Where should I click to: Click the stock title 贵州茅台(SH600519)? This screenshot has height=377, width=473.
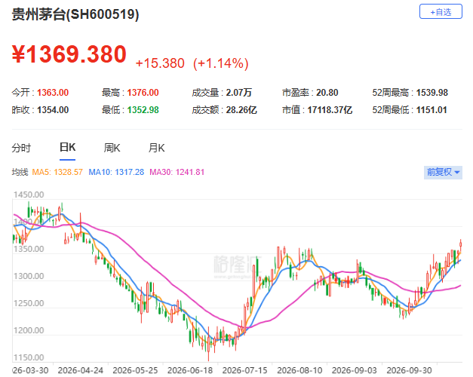tap(75, 14)
